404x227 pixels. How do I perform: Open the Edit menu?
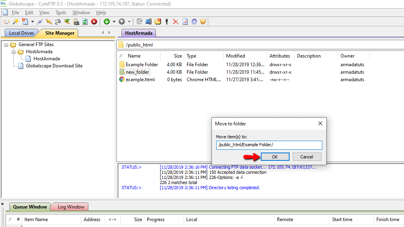point(29,12)
